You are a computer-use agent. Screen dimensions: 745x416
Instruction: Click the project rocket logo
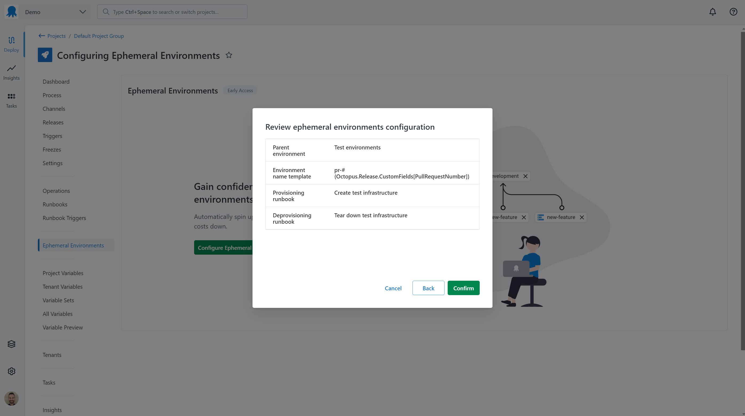45,55
